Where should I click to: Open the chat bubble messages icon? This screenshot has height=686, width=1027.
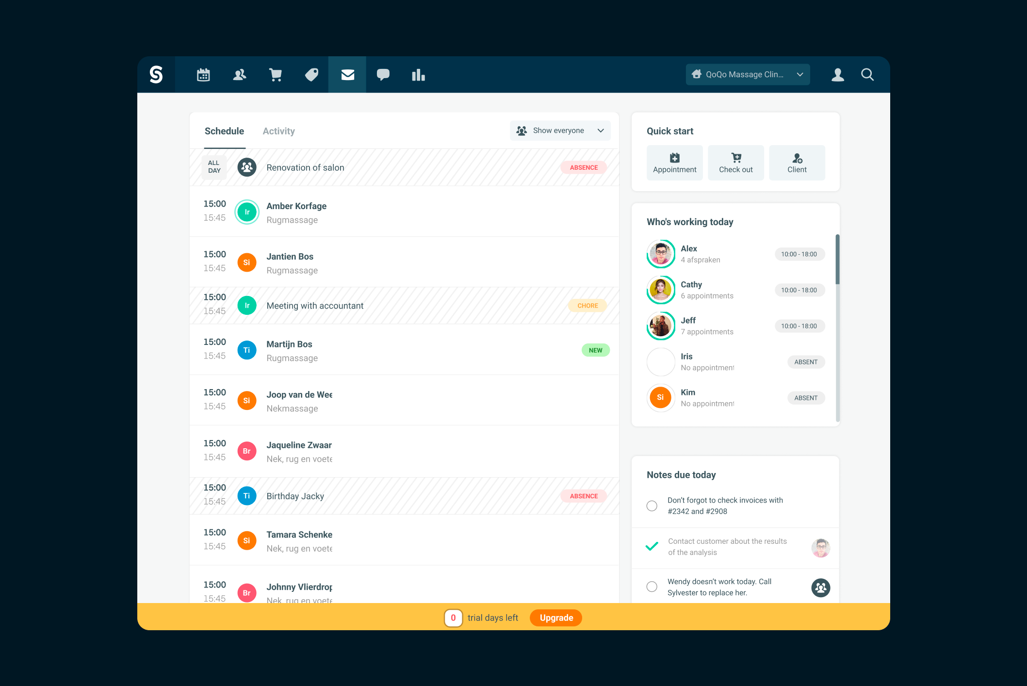click(x=383, y=75)
